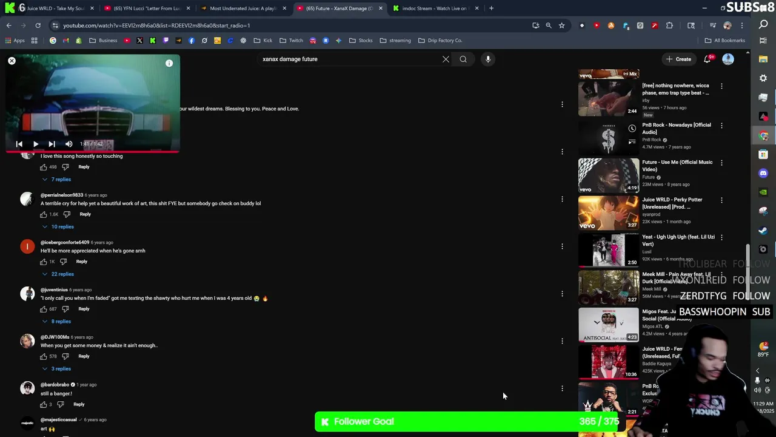Close the miniplayer video

12,61
